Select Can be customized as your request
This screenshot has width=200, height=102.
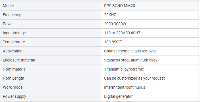pyautogui.click(x=134, y=78)
